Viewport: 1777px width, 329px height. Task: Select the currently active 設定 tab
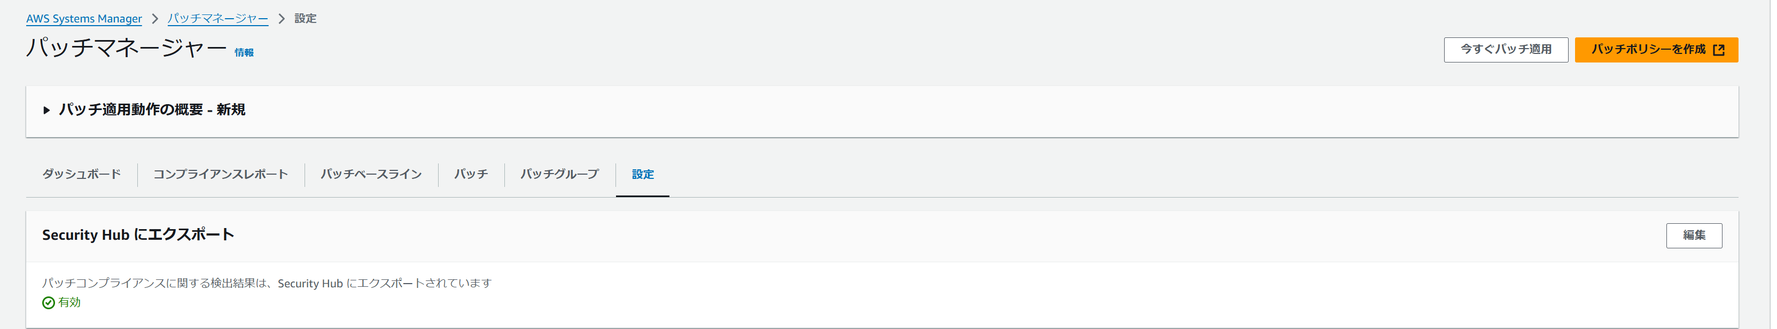(x=642, y=175)
